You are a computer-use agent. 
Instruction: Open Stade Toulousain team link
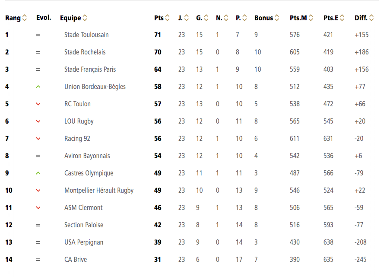tap(86, 35)
